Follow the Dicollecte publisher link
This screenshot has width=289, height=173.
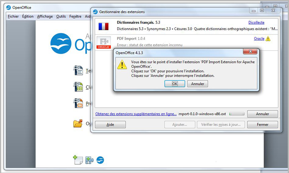tap(256, 22)
